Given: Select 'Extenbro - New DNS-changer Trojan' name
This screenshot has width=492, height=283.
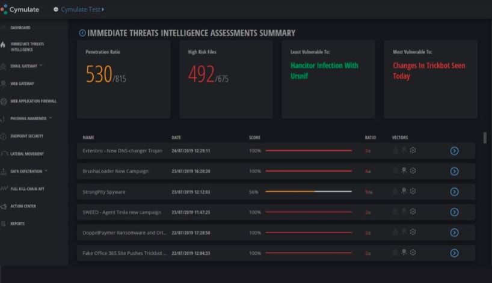Looking at the screenshot, I should point(122,151).
